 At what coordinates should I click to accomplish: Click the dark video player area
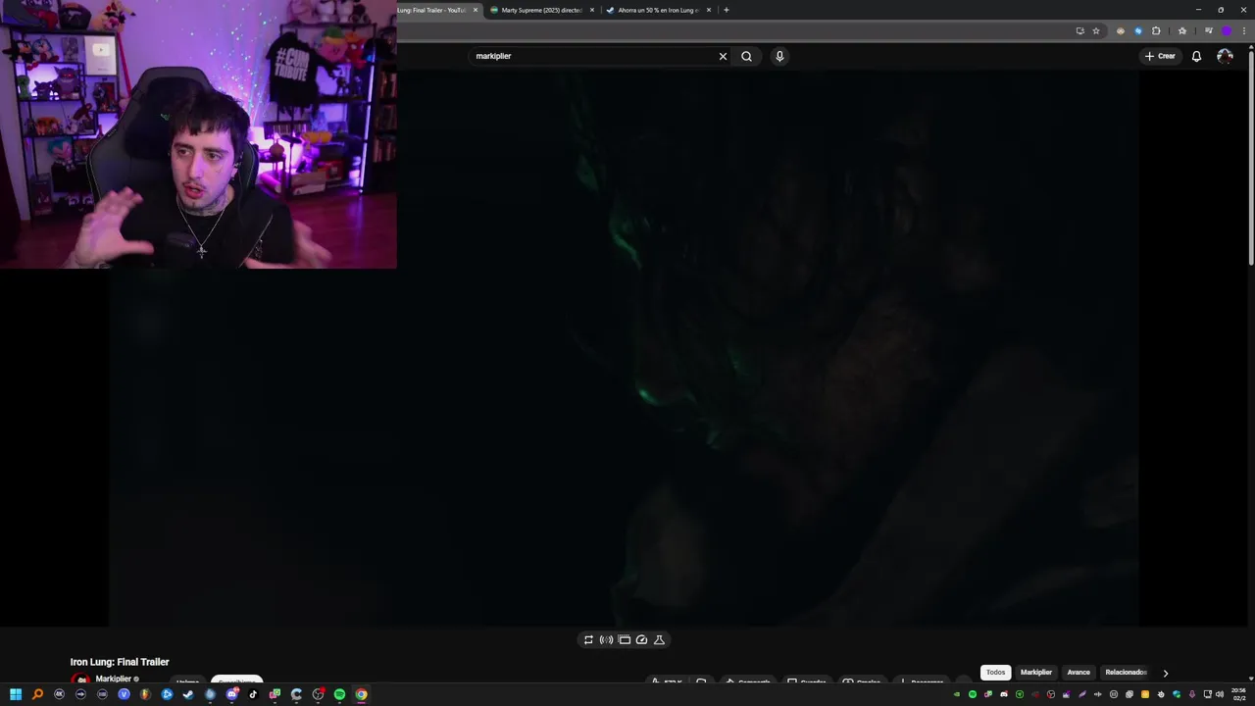624,348
